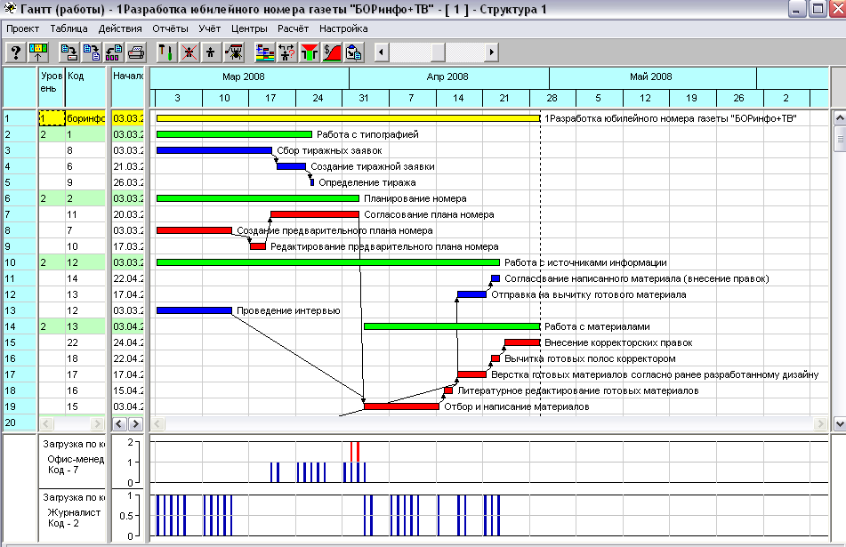Click the small black figure toolbar icon

pos(211,52)
